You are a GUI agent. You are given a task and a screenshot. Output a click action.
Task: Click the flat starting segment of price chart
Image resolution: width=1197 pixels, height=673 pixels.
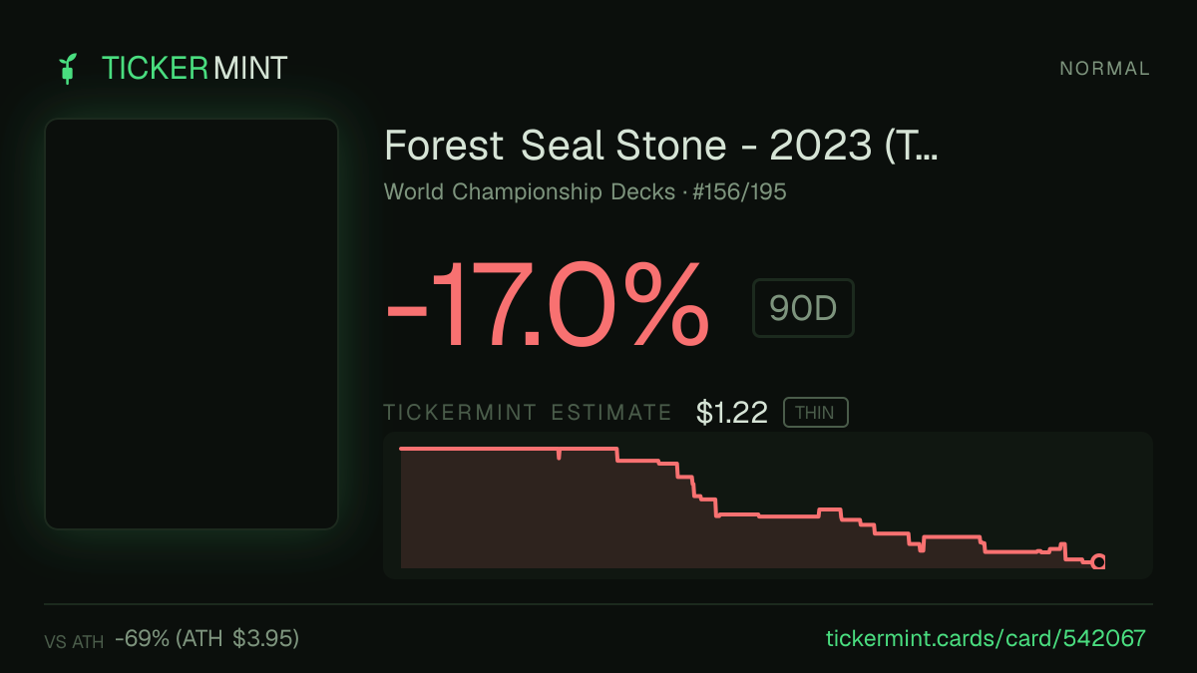point(479,449)
